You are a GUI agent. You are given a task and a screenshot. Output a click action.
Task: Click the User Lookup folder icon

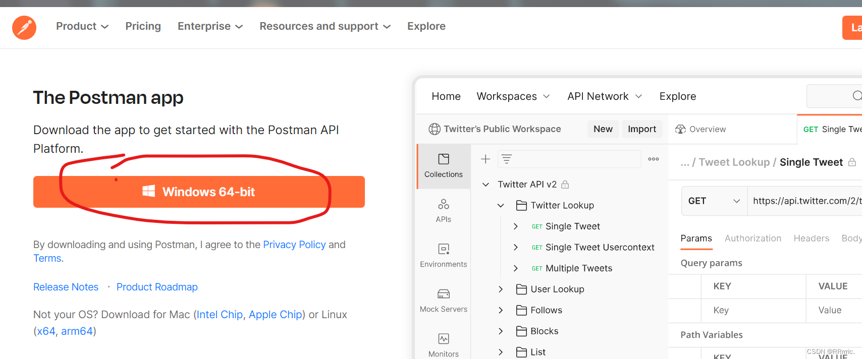tap(521, 289)
